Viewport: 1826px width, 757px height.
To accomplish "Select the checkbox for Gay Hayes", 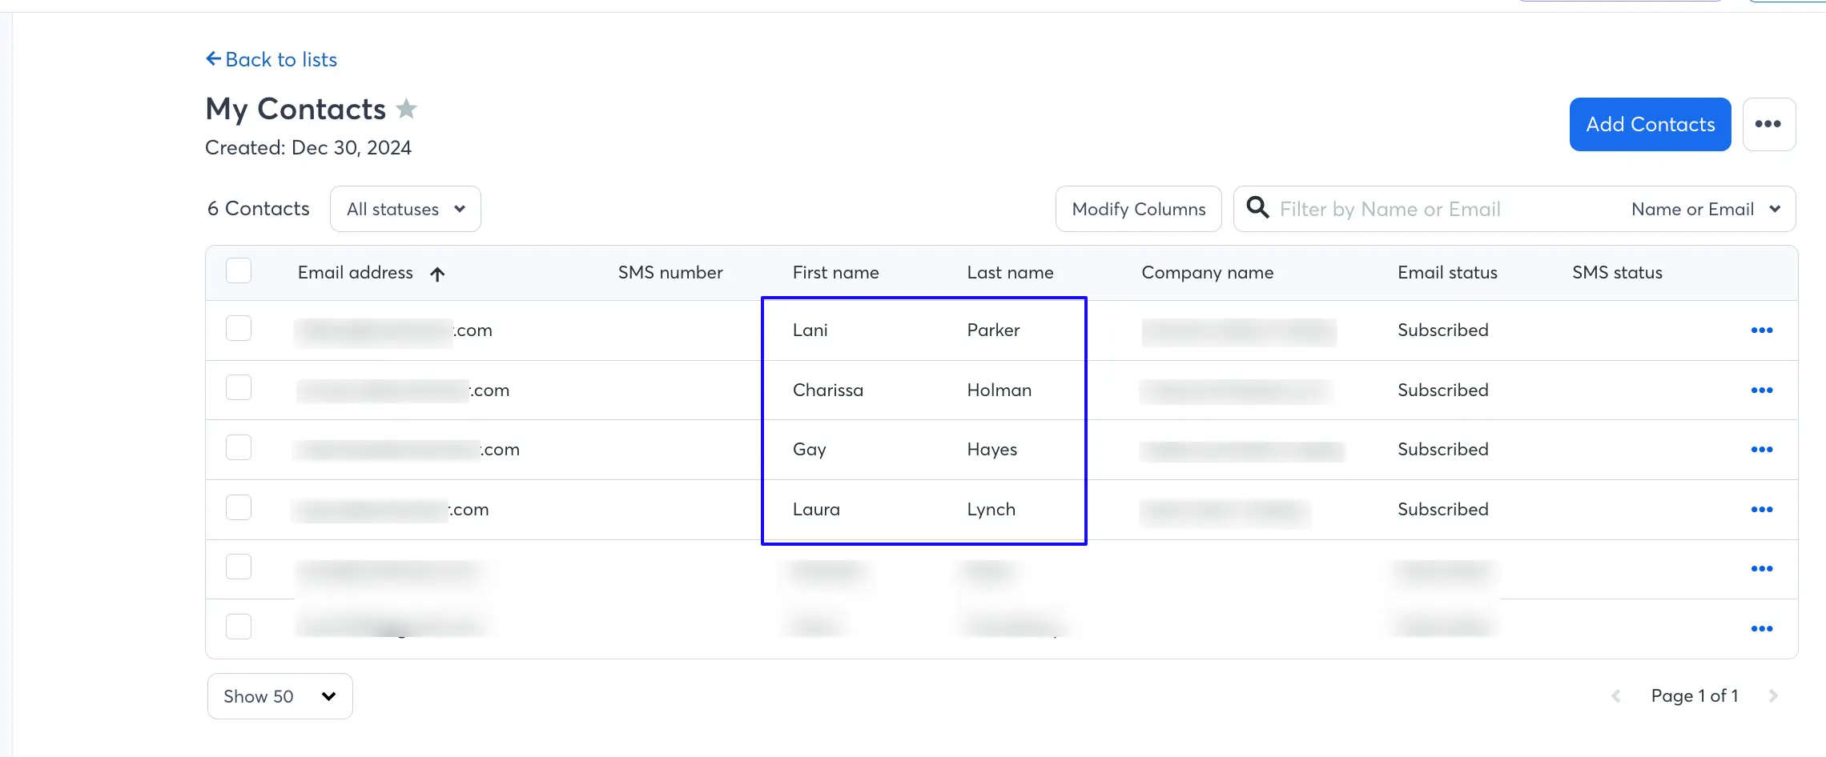I will [239, 447].
